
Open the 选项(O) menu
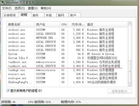pos(20,8)
